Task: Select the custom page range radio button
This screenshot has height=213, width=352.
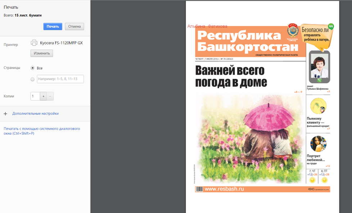Action: coord(32,79)
